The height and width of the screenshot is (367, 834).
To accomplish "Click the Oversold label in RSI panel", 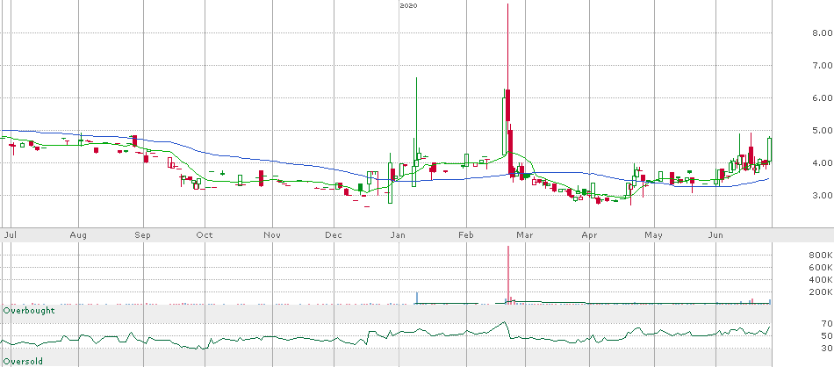I will click(23, 362).
